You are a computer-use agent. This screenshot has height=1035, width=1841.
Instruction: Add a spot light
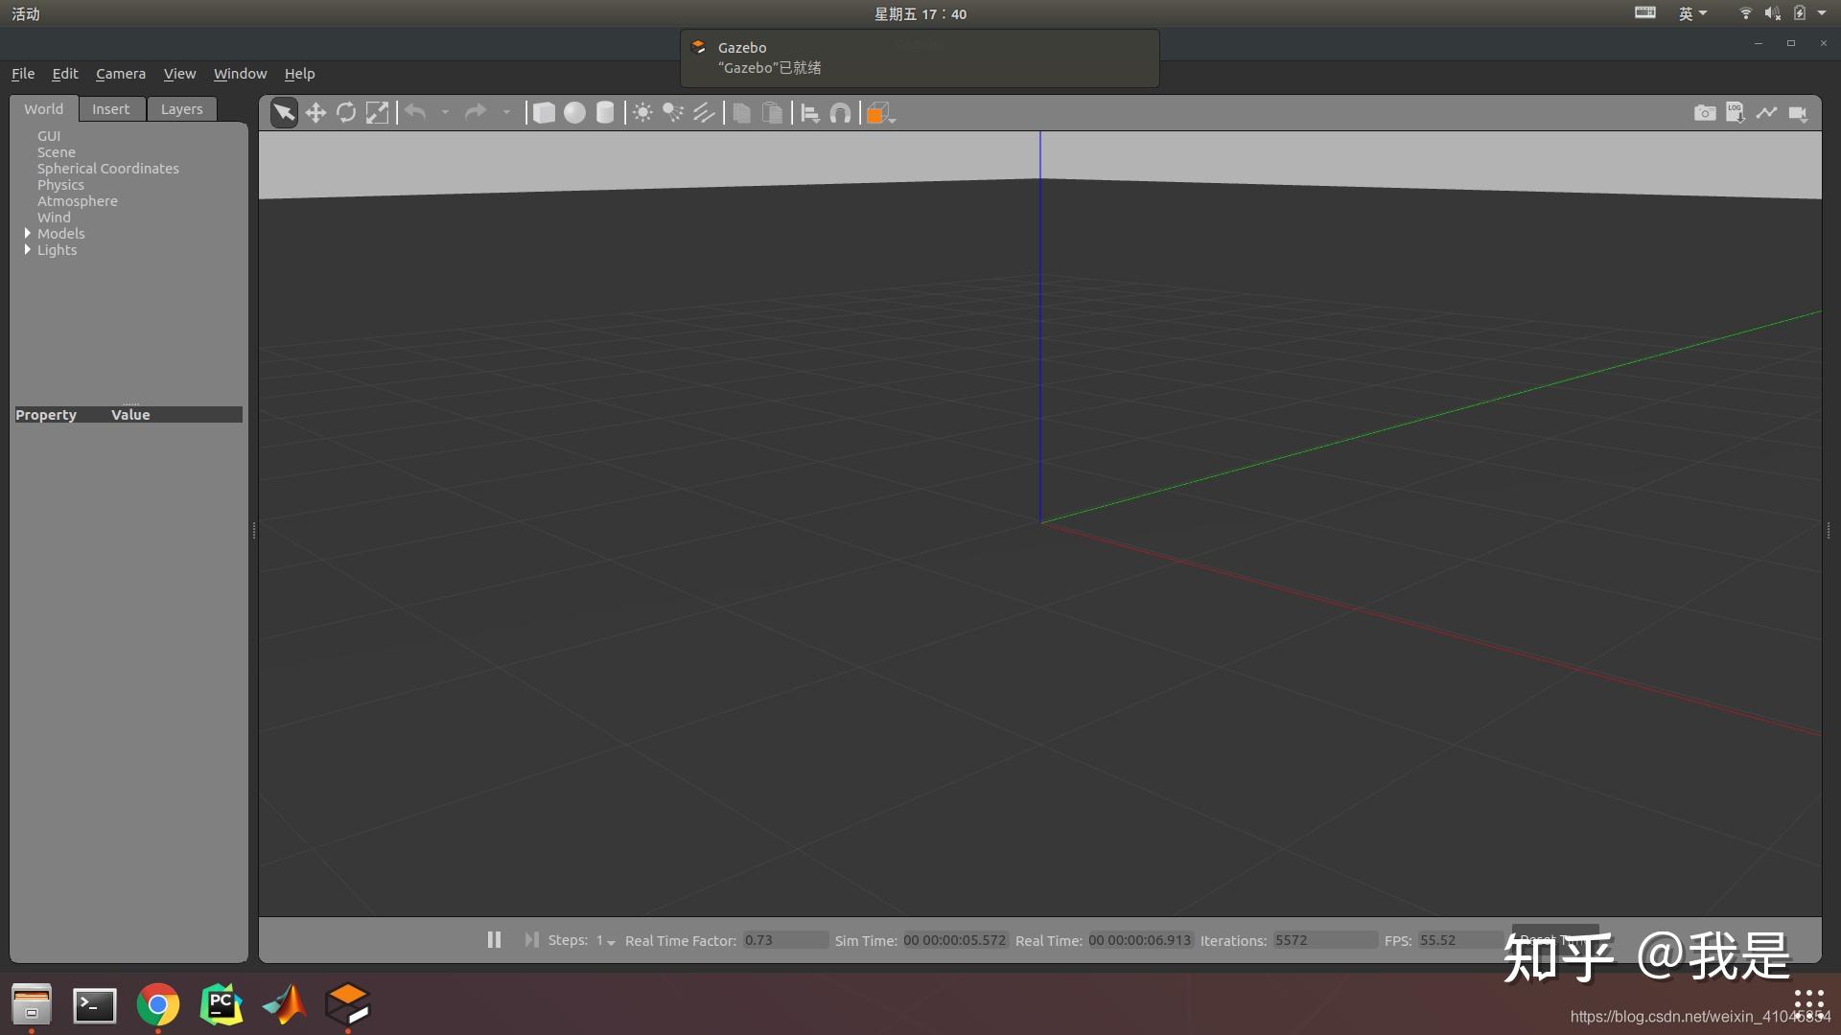pos(673,113)
